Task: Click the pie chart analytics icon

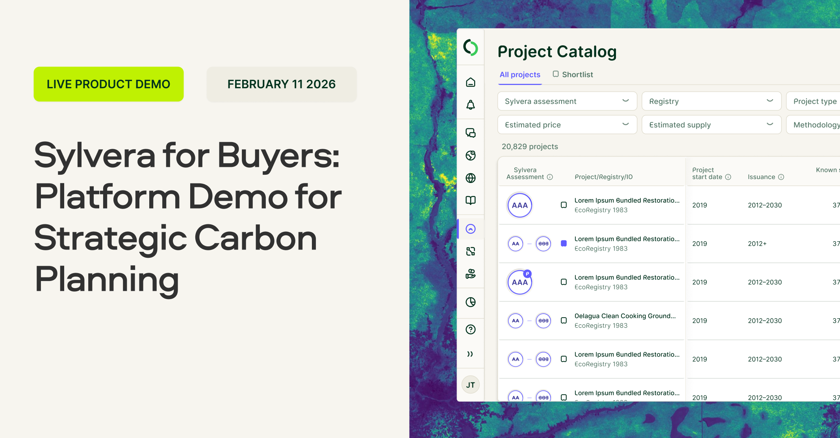Action: [x=470, y=302]
